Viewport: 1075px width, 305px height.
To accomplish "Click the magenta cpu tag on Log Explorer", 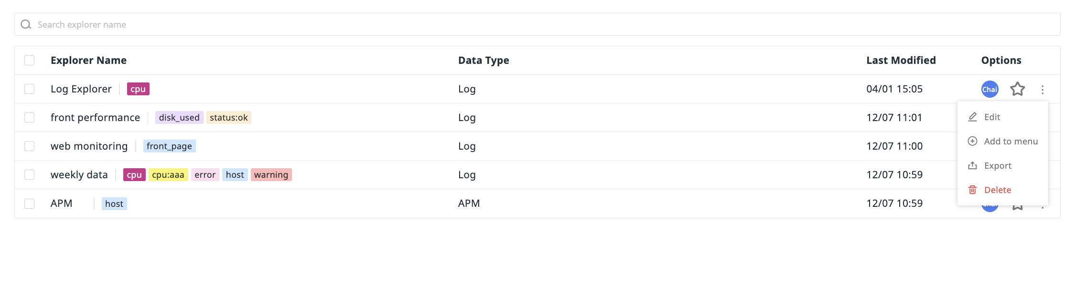I will click(x=138, y=89).
